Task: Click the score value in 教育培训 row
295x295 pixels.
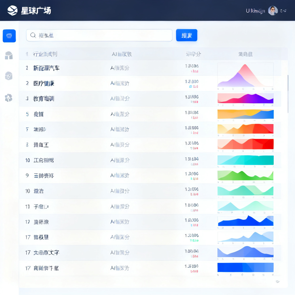Action: [192, 97]
